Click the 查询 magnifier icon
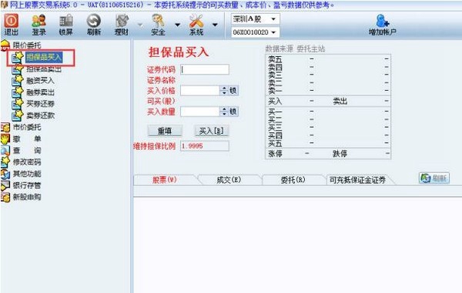Viewport: 462px width, 293px height. click(x=5, y=151)
